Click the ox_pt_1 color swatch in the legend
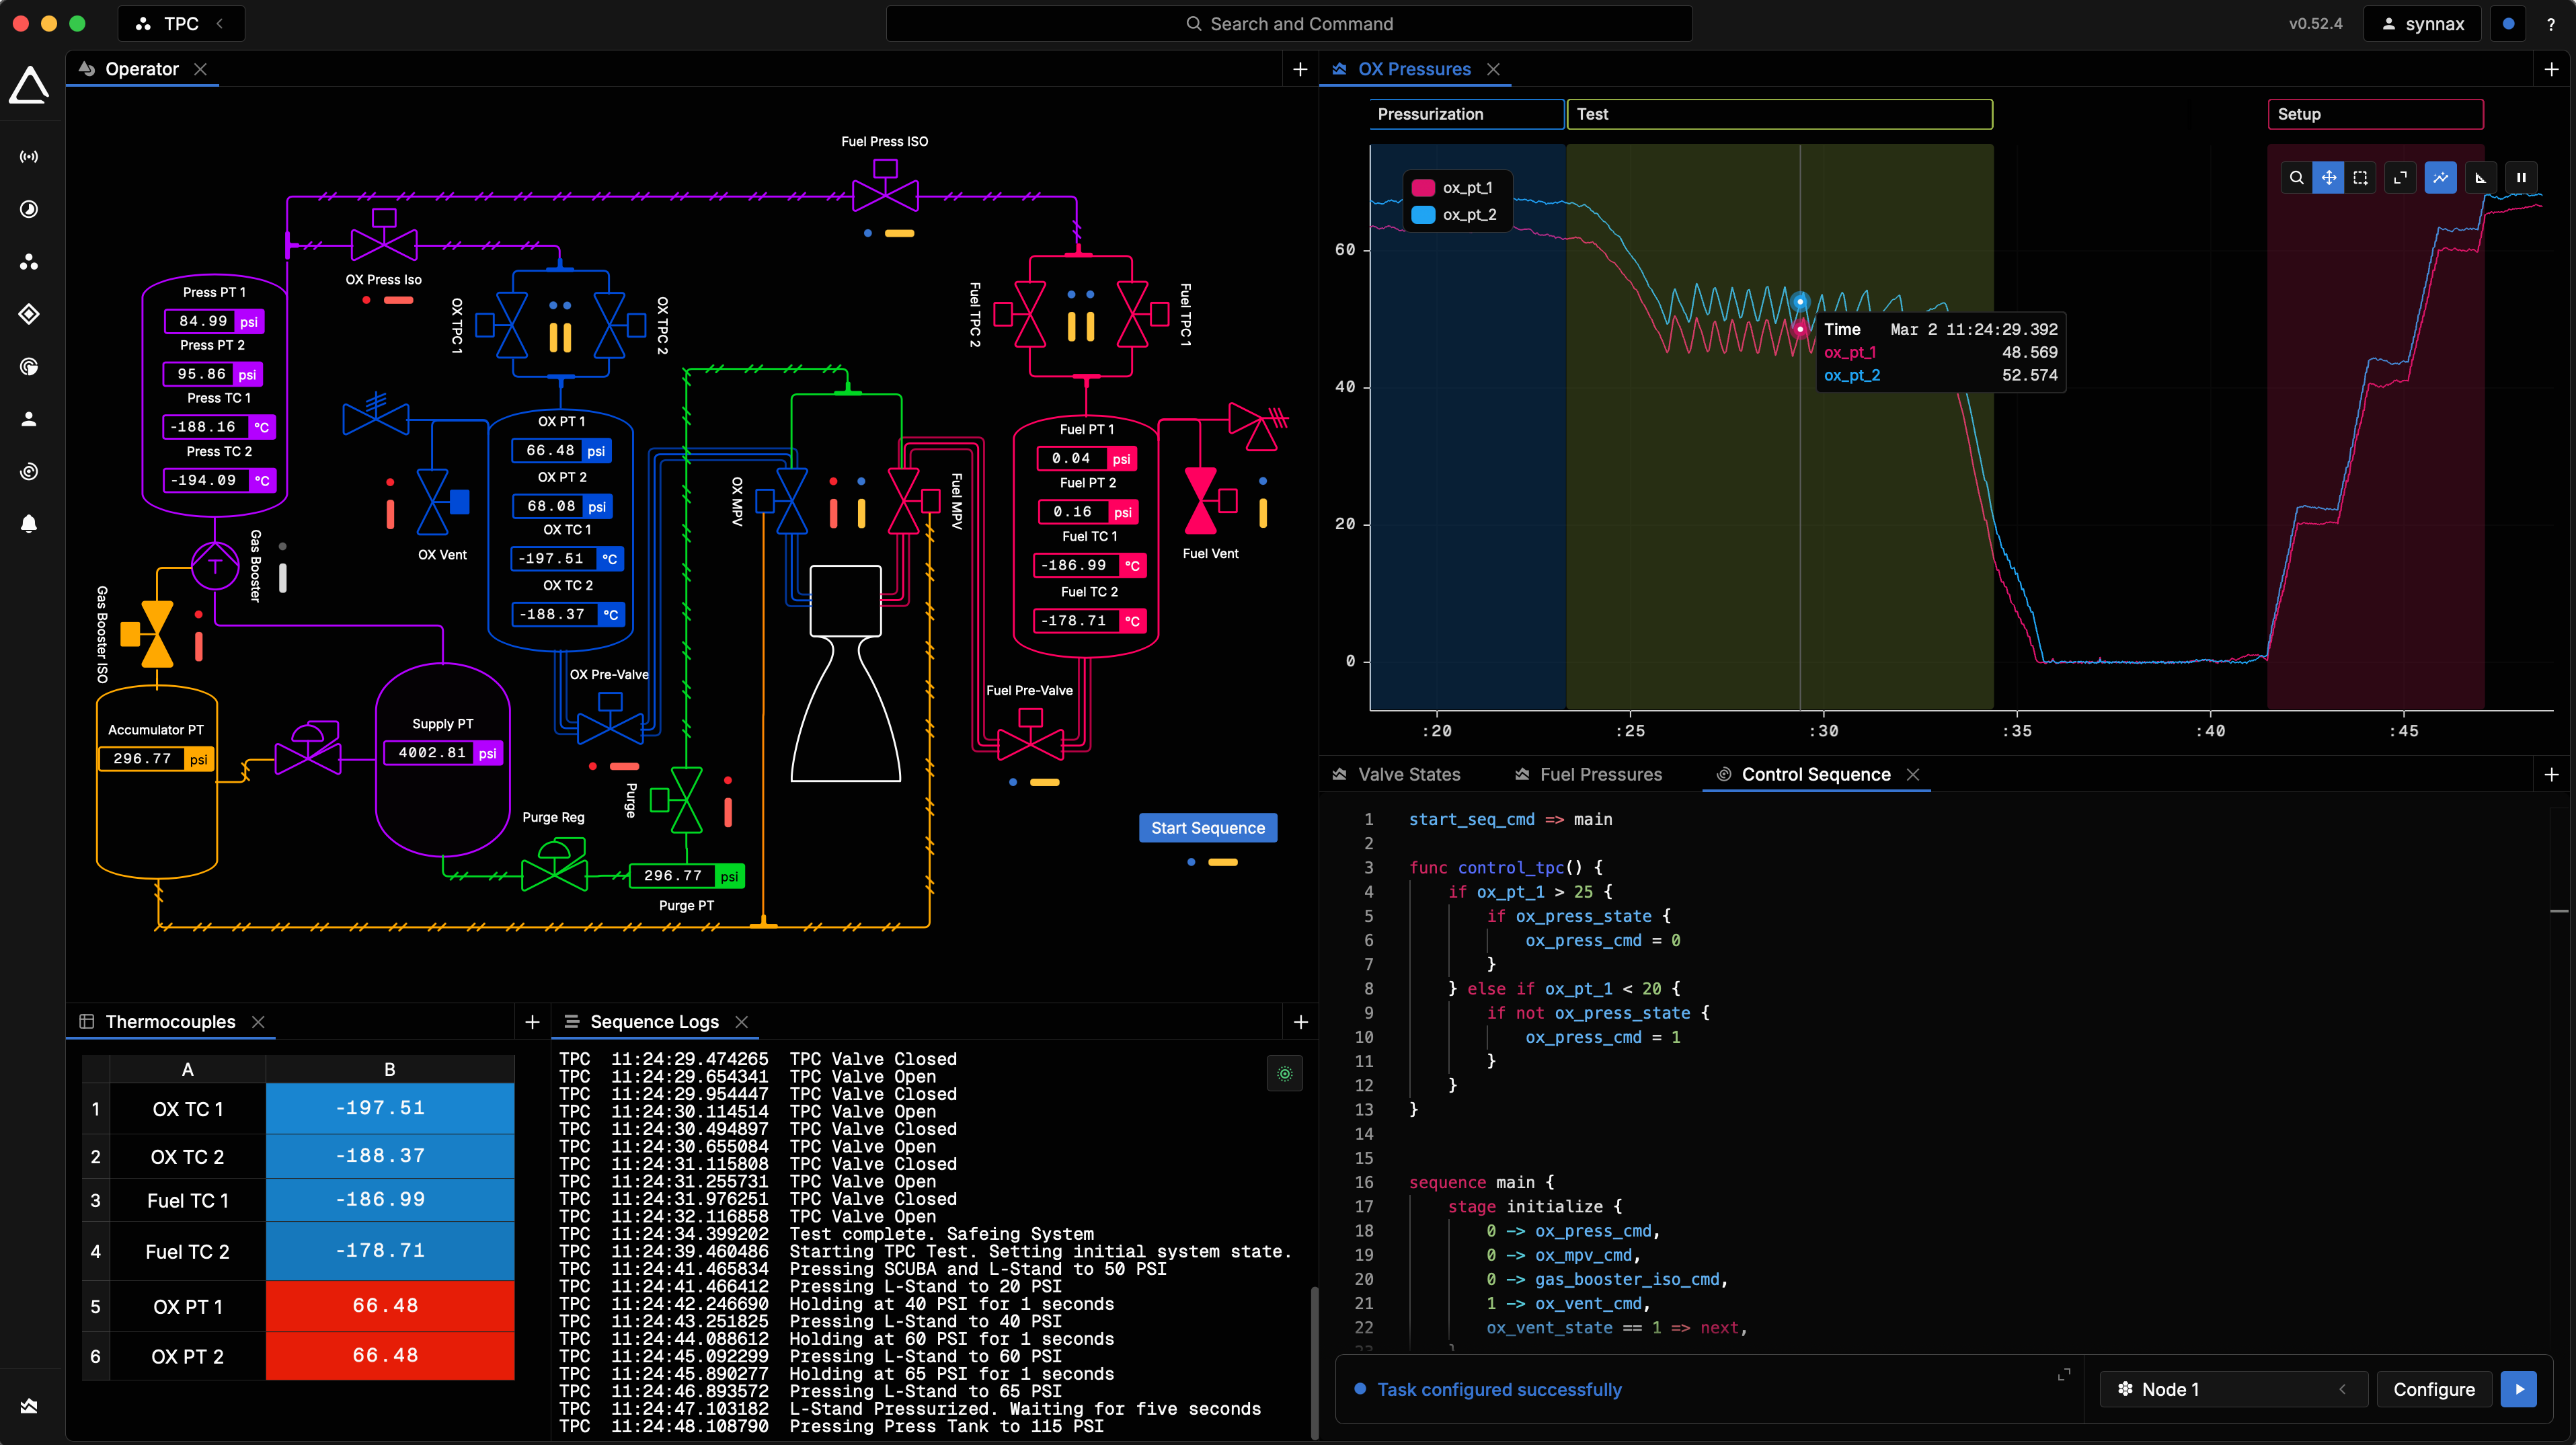 (x=1424, y=187)
